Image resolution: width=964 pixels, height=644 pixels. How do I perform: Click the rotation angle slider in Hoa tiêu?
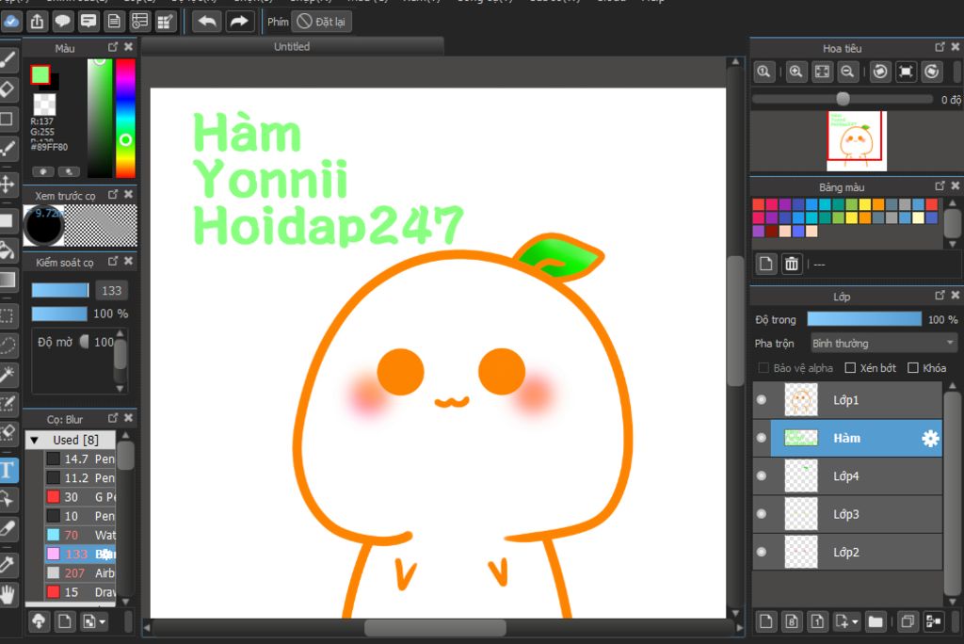click(x=843, y=99)
